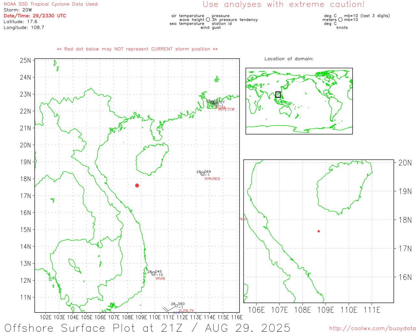Image resolution: width=416 pixels, height=332 pixels.
Task: Click 'mb*10 (last 3 digits)' units label
Action: pyautogui.click(x=367, y=16)
